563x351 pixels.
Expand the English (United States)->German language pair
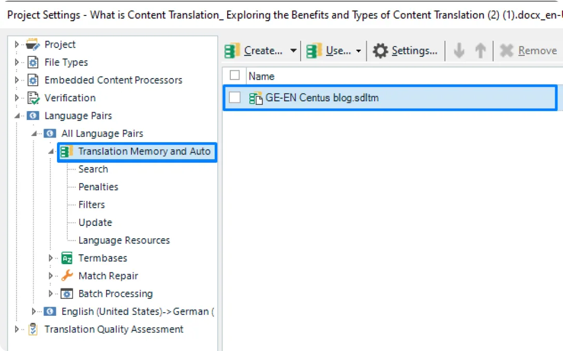[x=33, y=312]
